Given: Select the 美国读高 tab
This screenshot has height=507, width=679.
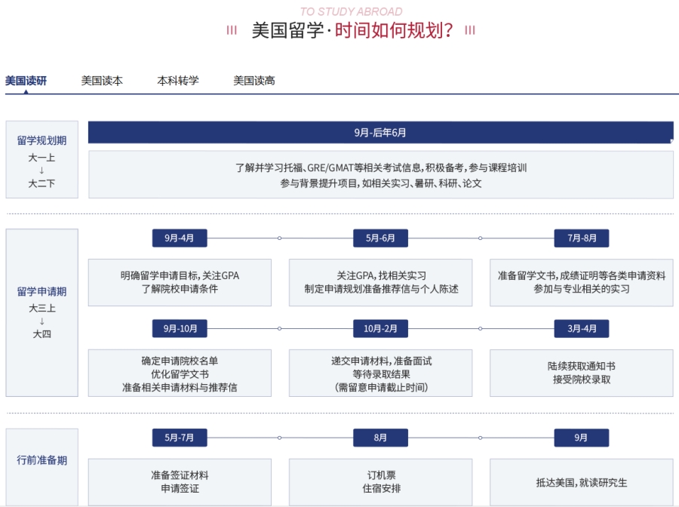Looking at the screenshot, I should tap(254, 81).
